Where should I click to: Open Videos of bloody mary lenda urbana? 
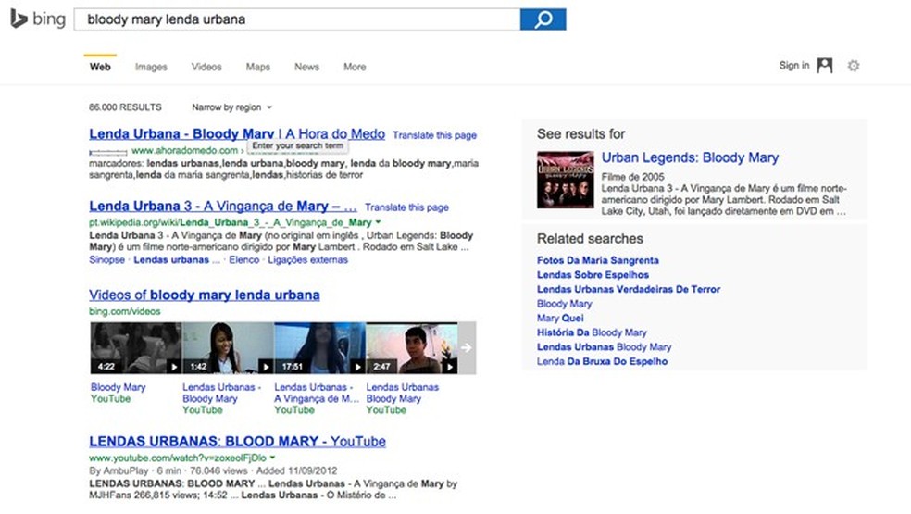pyautogui.click(x=205, y=295)
